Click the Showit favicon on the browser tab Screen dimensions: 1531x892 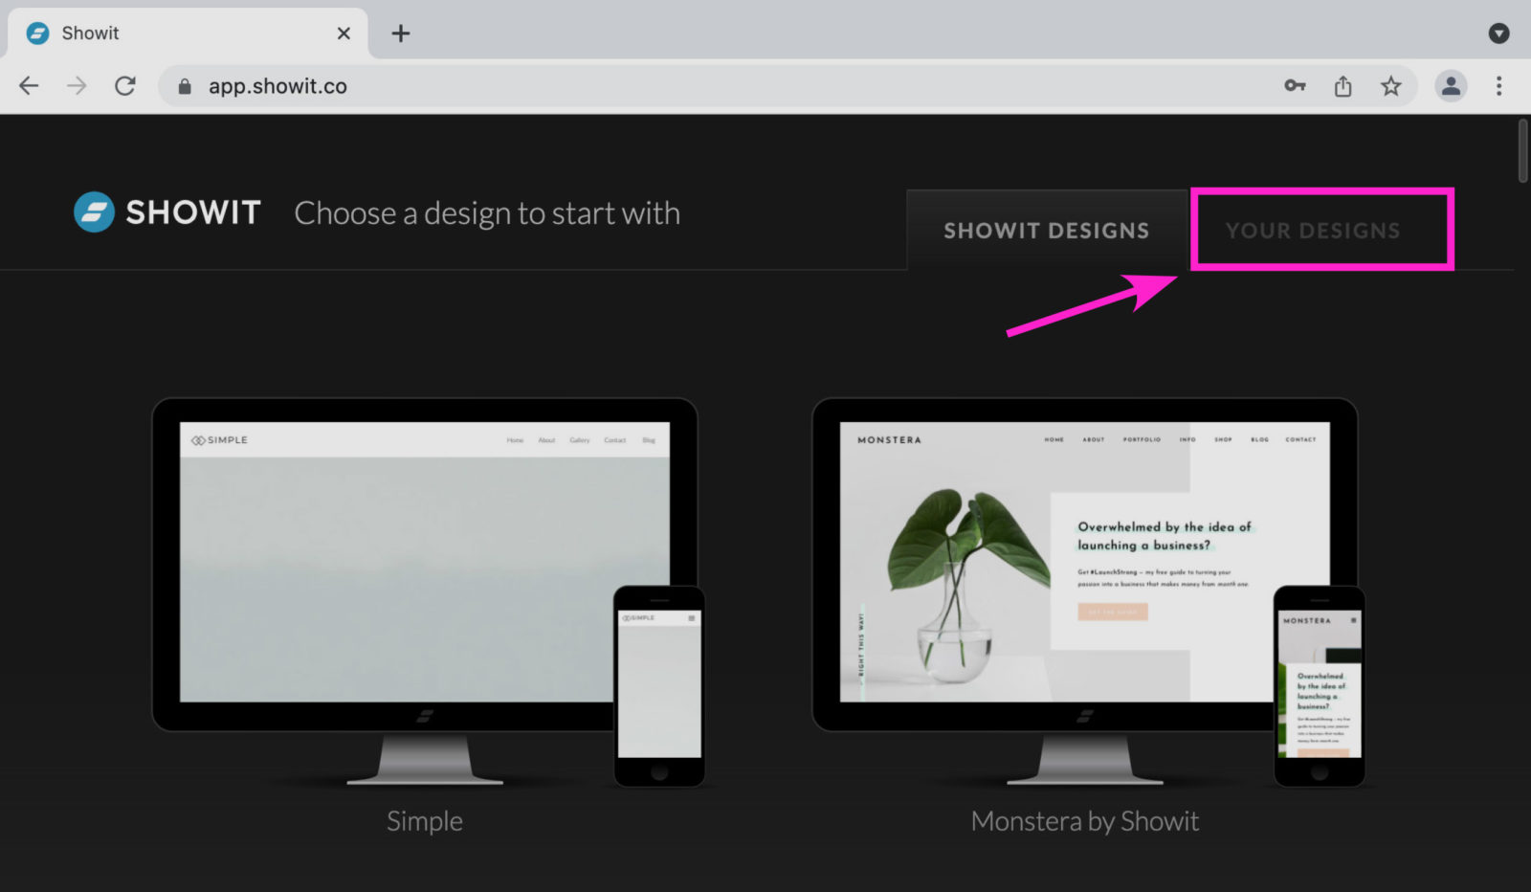[36, 32]
